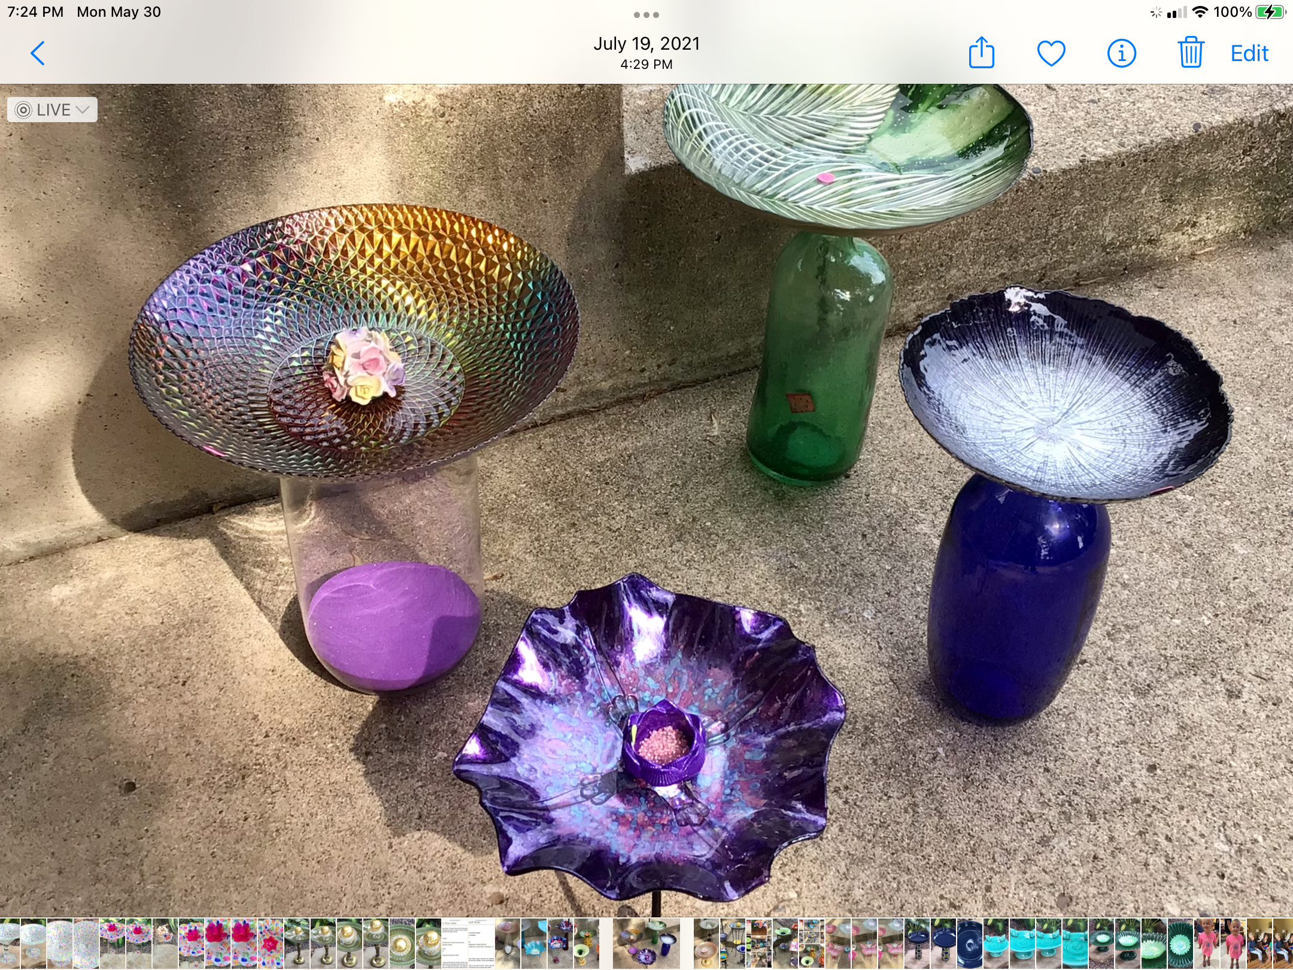Delete this photo using the trash icon
Image resolution: width=1293 pixels, height=970 pixels.
(x=1191, y=53)
